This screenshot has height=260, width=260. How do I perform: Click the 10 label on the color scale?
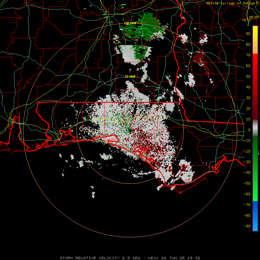[x=248, y=119]
